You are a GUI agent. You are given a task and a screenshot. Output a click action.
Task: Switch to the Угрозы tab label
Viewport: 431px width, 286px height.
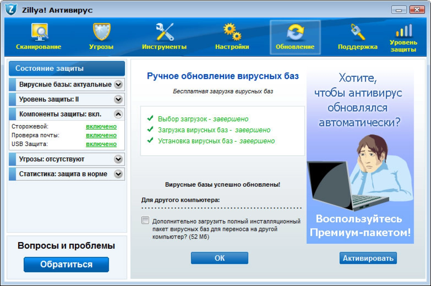(101, 47)
